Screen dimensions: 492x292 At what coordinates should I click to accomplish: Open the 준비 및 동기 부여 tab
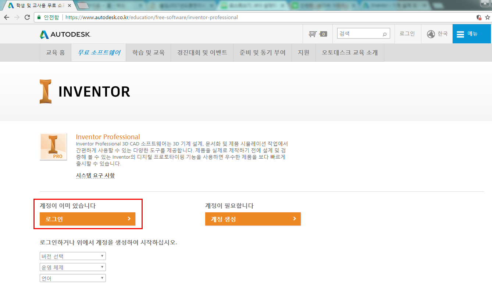263,53
